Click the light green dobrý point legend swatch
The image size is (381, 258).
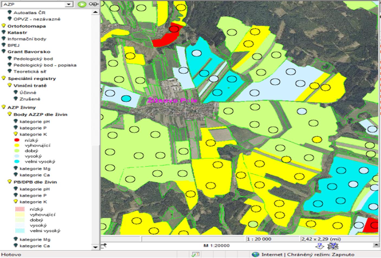click(17, 151)
